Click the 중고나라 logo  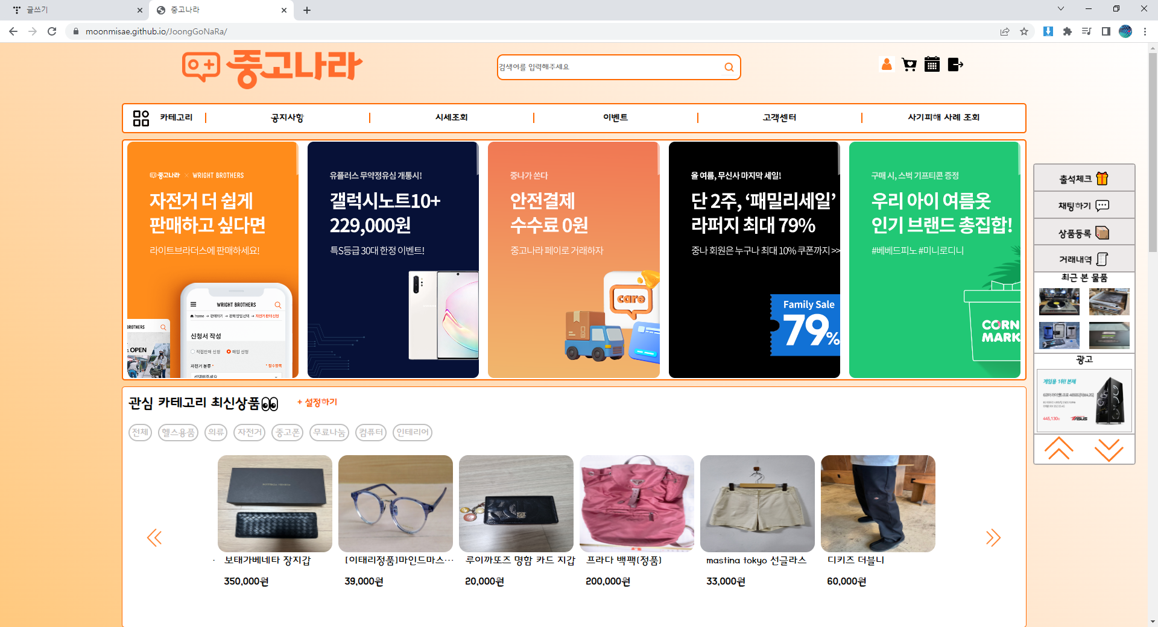click(x=272, y=69)
